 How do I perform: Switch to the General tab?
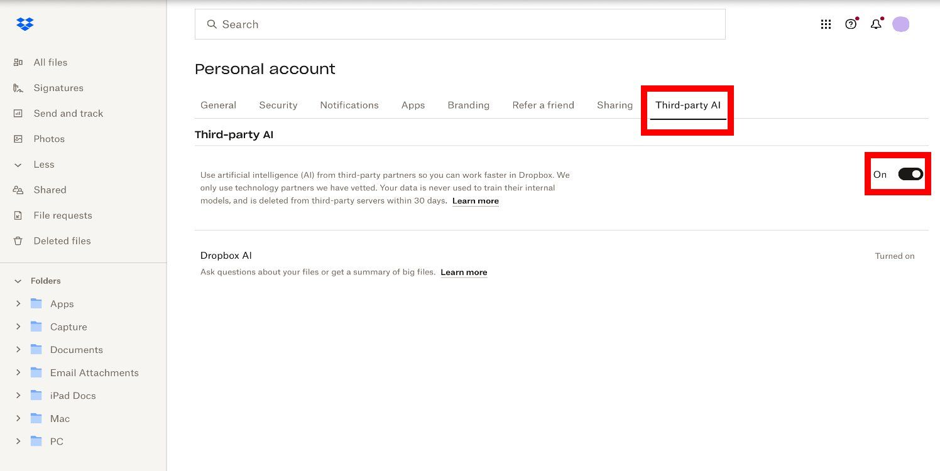(218, 105)
